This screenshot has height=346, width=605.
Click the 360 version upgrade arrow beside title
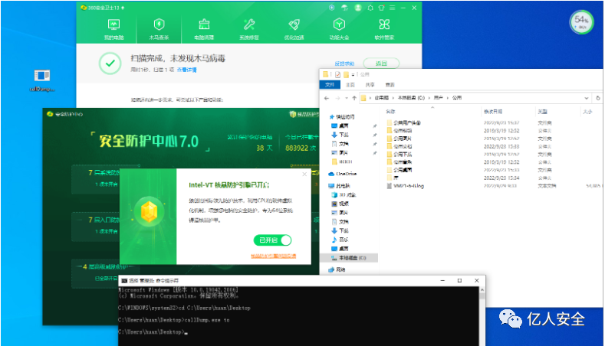pyautogui.click(x=123, y=8)
